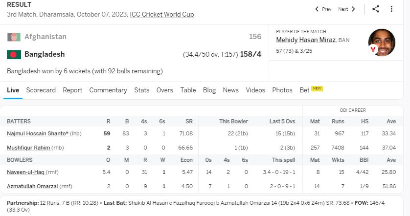The width and height of the screenshot is (410, 216).
Task: Open Azmatullah Omarzai bowler profile
Action: 31,186
